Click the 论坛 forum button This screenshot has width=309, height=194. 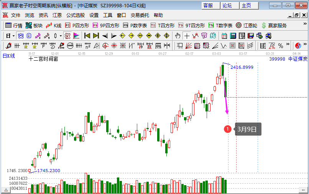pos(230,5)
